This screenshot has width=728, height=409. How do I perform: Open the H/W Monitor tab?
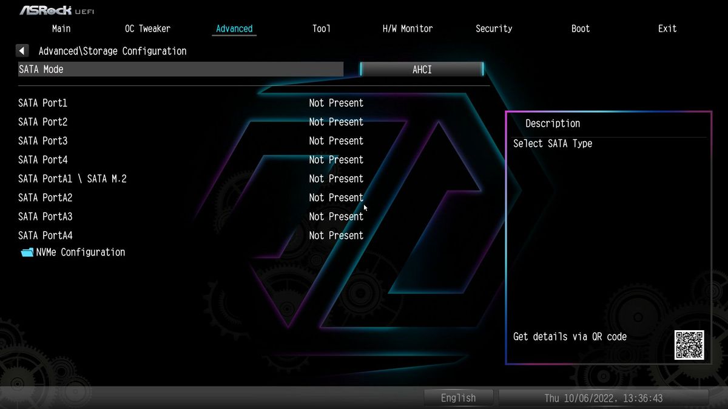pyautogui.click(x=408, y=28)
